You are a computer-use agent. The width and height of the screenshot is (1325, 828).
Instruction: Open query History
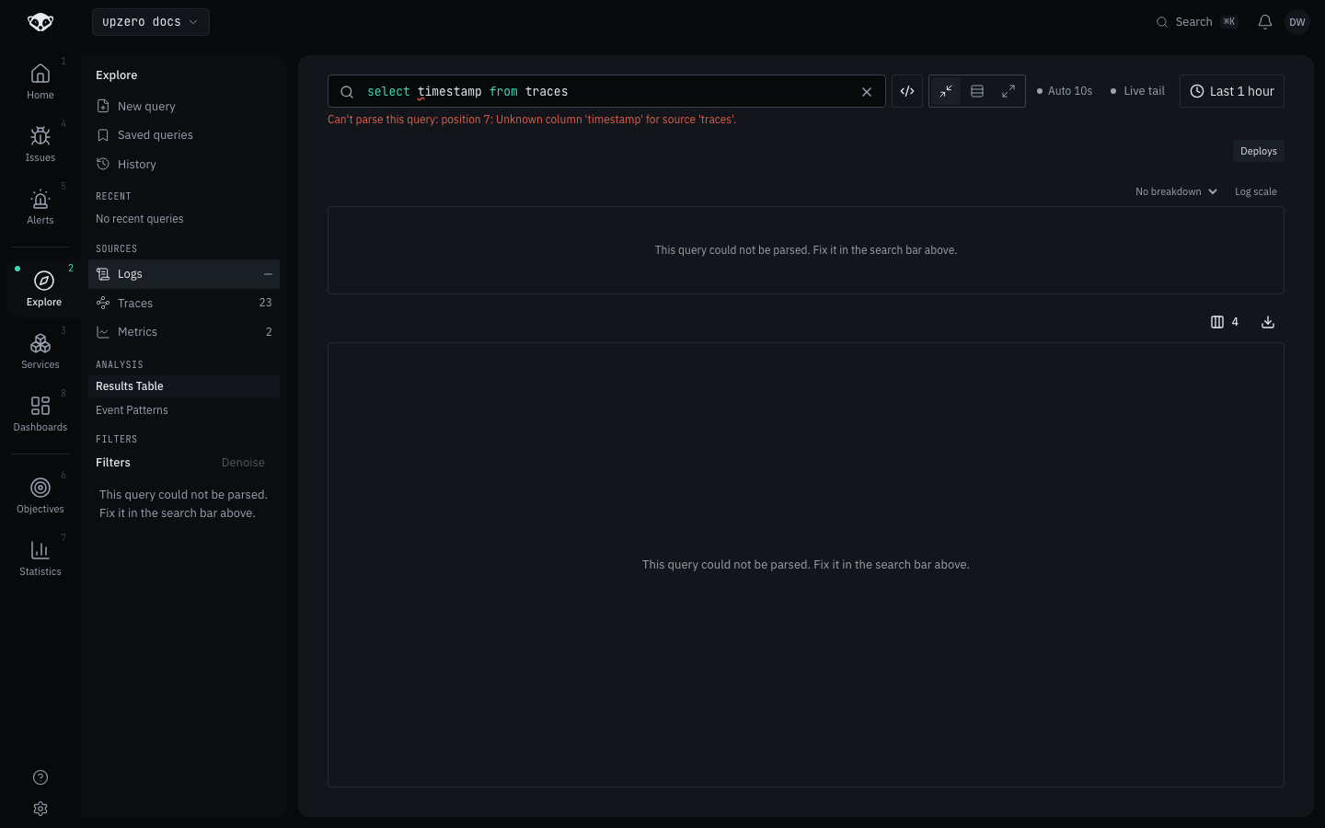(x=184, y=164)
